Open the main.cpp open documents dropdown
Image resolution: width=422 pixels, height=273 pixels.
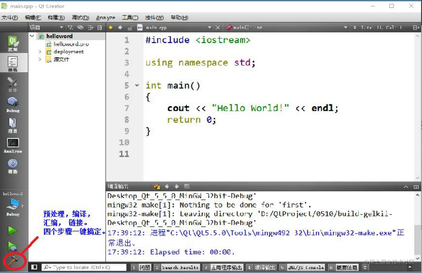tap(178, 28)
